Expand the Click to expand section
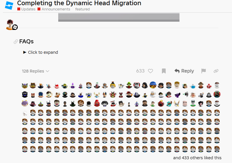 pos(40,52)
